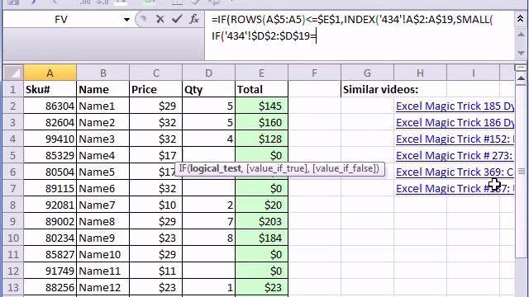
Task: Select row 13 header
Action: (x=13, y=288)
